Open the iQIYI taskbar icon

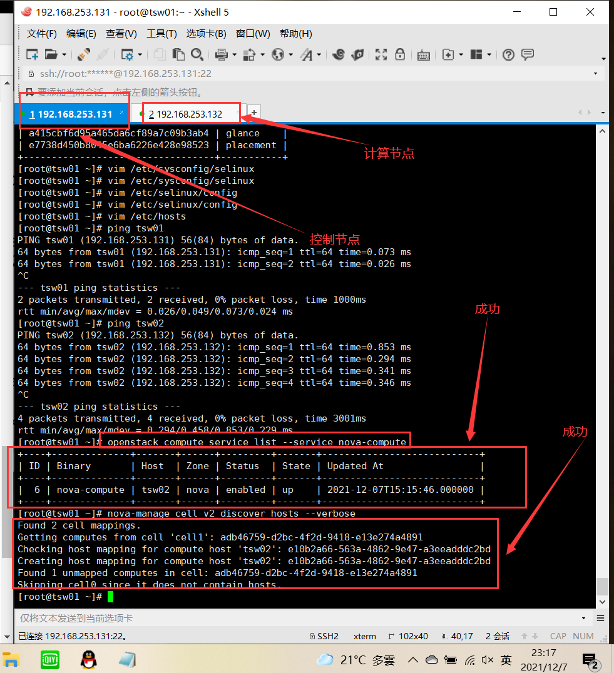pos(50,660)
